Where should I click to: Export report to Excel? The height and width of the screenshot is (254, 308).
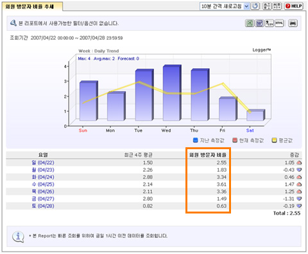pyautogui.click(x=250, y=23)
